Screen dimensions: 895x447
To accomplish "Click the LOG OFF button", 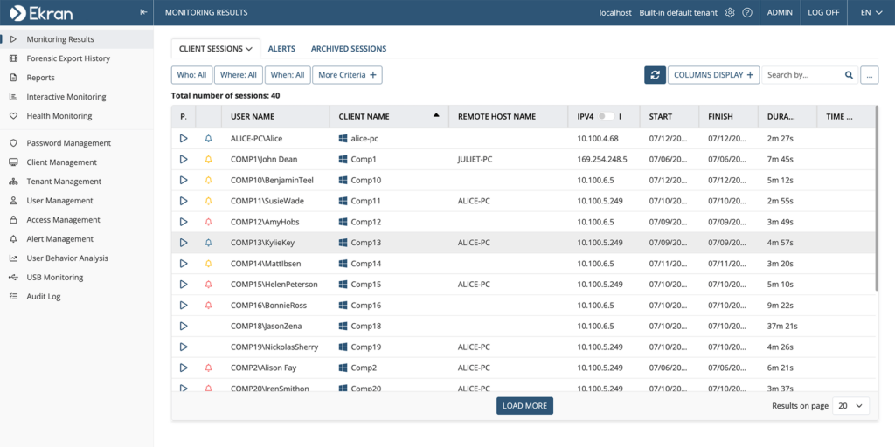I will coord(823,12).
